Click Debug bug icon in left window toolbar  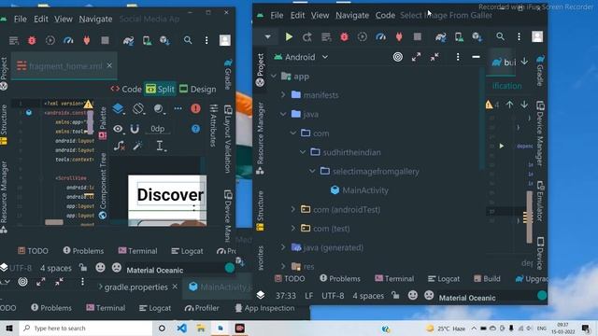32,40
